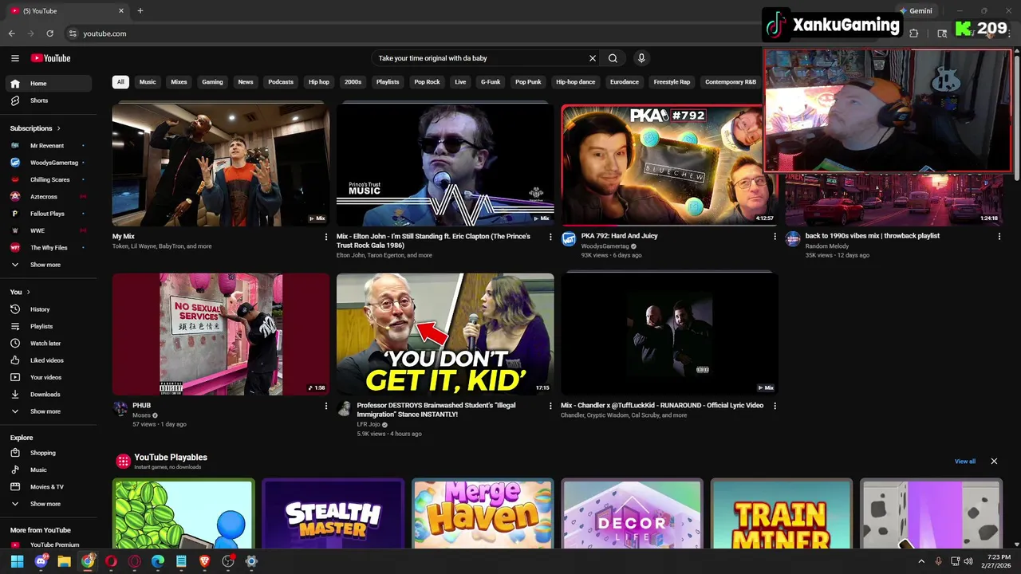Screen dimensions: 1021x574
Task: Open the Subscriptions heading chevron
Action: pyautogui.click(x=58, y=128)
